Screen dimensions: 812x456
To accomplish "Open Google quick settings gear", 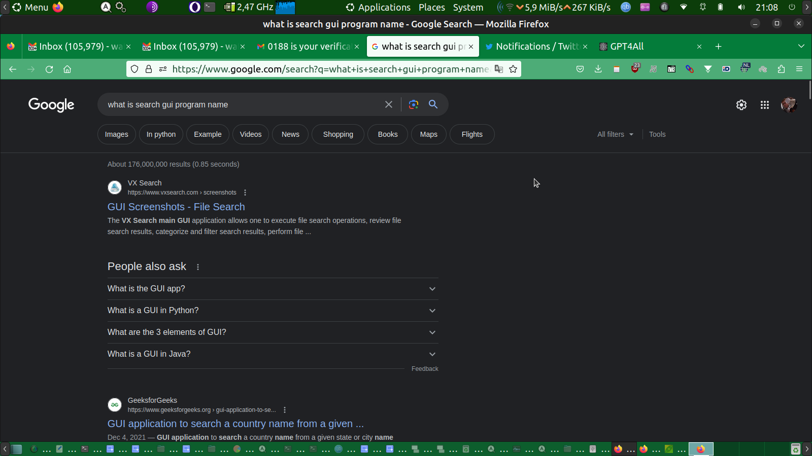I will (741, 105).
